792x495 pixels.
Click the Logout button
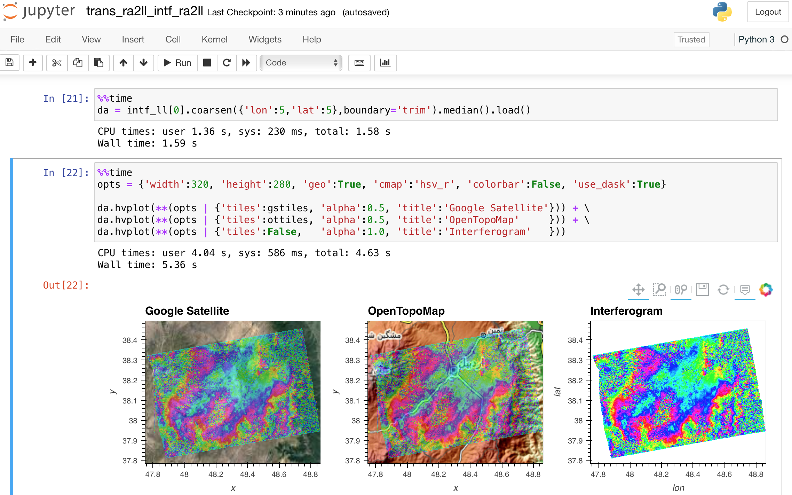pos(768,11)
